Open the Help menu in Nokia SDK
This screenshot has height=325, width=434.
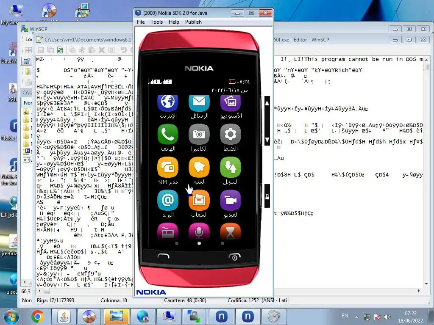click(174, 22)
